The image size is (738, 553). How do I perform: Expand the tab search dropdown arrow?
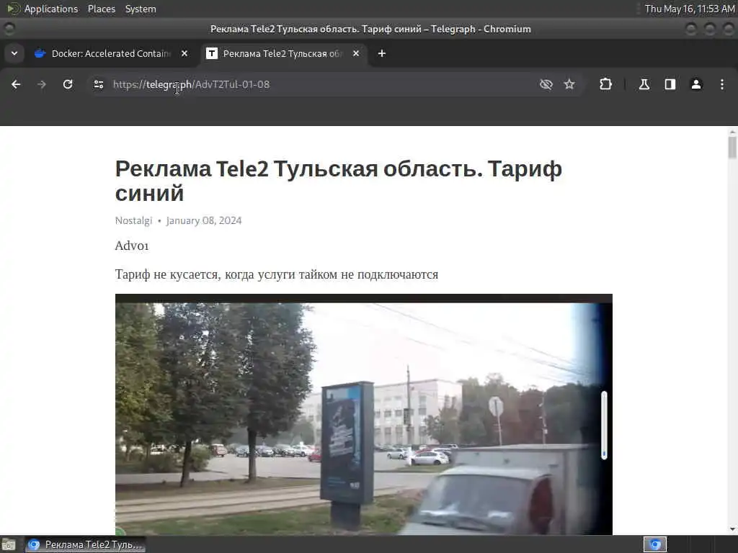14,53
